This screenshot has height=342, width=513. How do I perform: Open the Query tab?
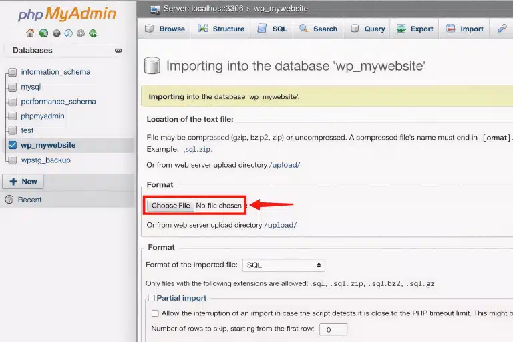[367, 29]
